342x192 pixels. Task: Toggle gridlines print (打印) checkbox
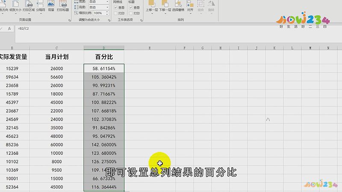click(x=115, y=13)
